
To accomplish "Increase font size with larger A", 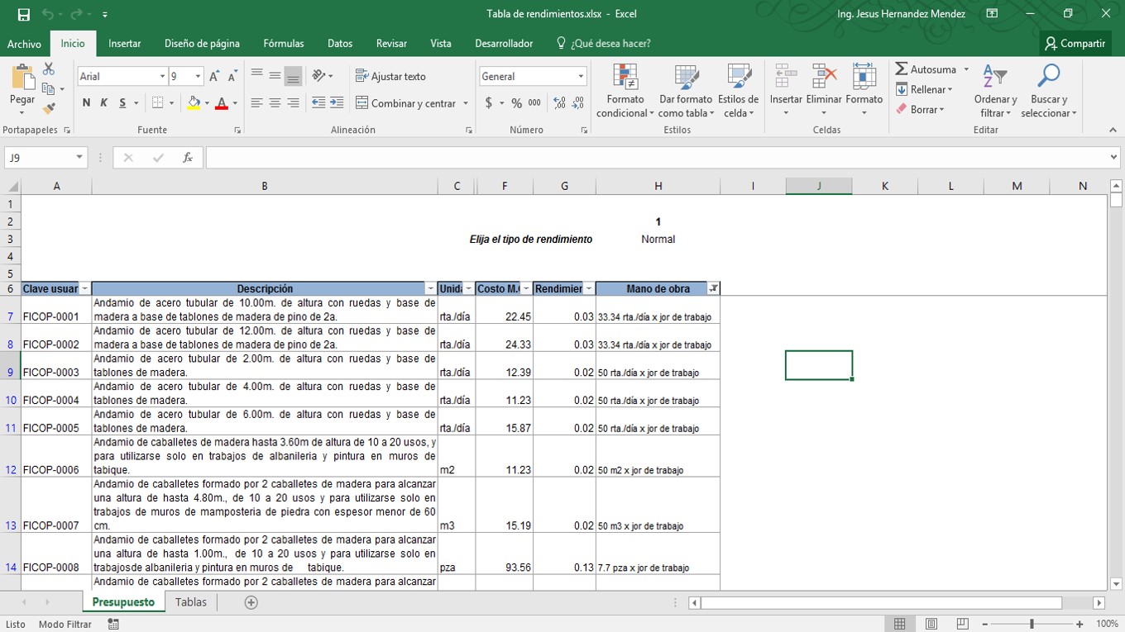I will pos(214,76).
